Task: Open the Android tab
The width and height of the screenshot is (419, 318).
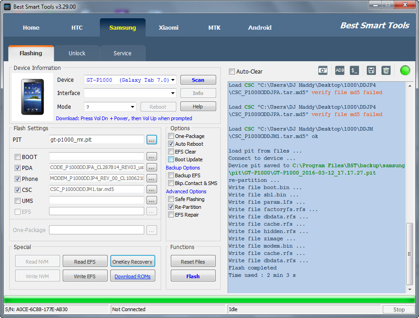Action: tap(260, 28)
